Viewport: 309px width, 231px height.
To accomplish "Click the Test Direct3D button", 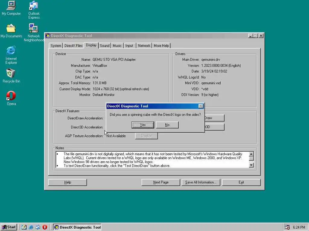I will (x=215, y=127).
